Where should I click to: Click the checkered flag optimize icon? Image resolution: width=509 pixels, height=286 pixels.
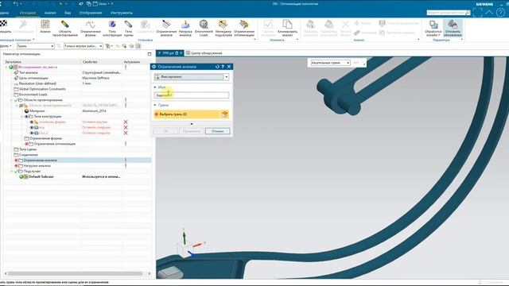coord(3,24)
